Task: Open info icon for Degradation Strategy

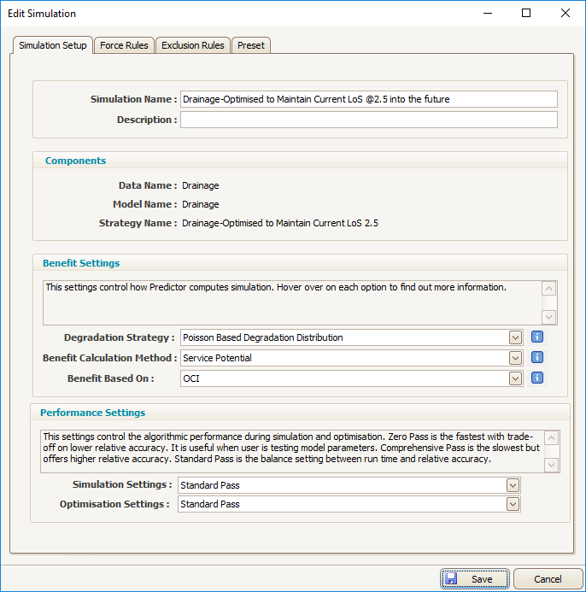Action: pos(537,337)
